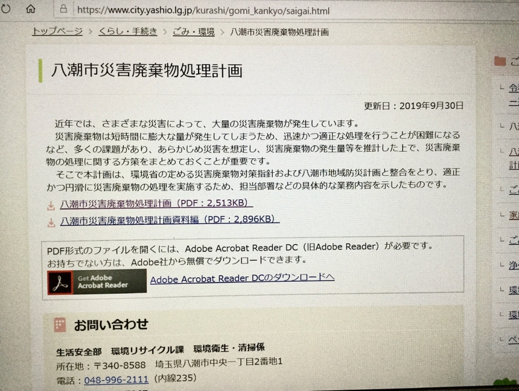The width and height of the screenshot is (519, 391).
Task: Open the ごみ・環境 breadcrumb link
Action: 194,32
